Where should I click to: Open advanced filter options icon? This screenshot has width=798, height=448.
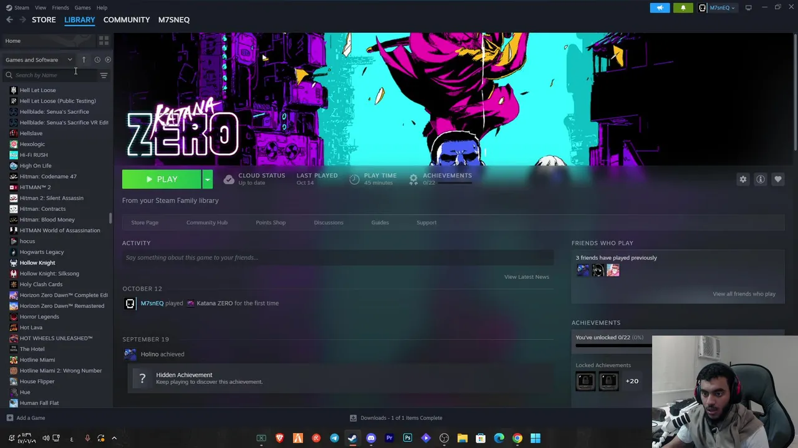103,75
